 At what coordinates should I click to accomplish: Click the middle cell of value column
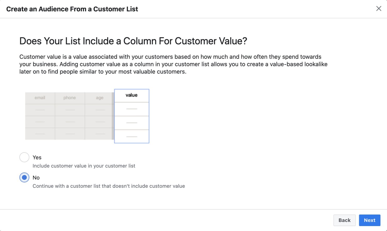tap(132, 123)
